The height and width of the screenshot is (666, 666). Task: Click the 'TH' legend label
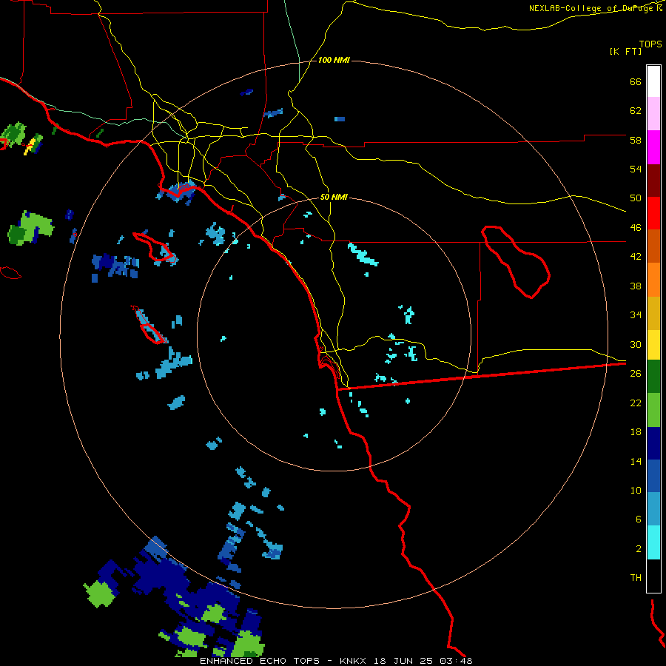pos(636,578)
